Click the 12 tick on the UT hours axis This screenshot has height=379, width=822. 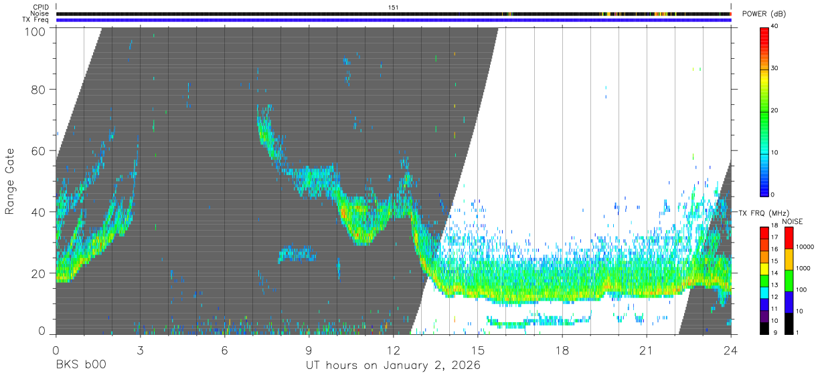pos(393,350)
